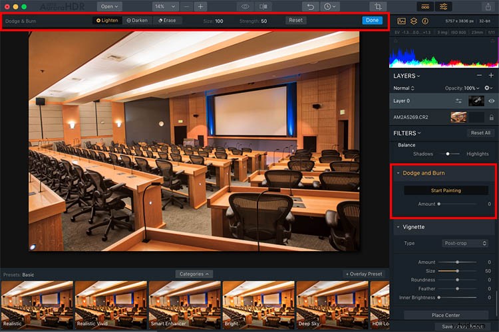Click the blue Done button
The image size is (499, 332).
(372, 20)
